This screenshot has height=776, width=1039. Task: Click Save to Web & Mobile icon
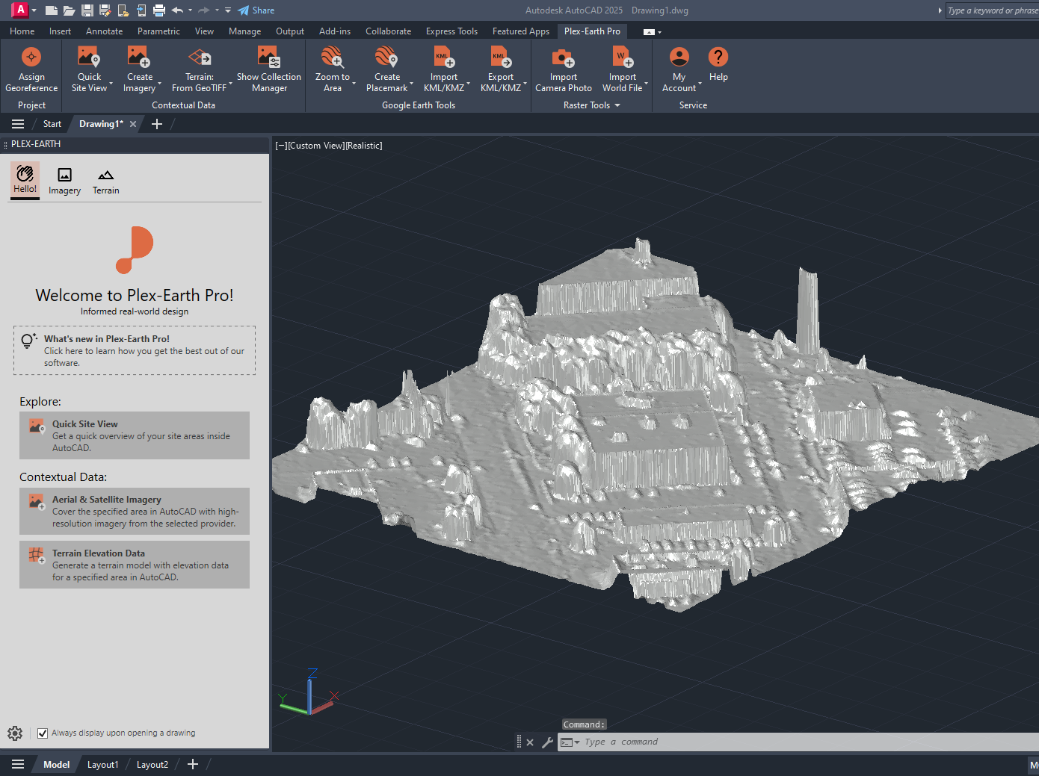[141, 10]
